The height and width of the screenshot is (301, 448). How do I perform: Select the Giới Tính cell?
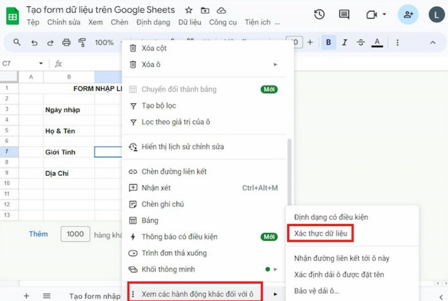coord(69,152)
